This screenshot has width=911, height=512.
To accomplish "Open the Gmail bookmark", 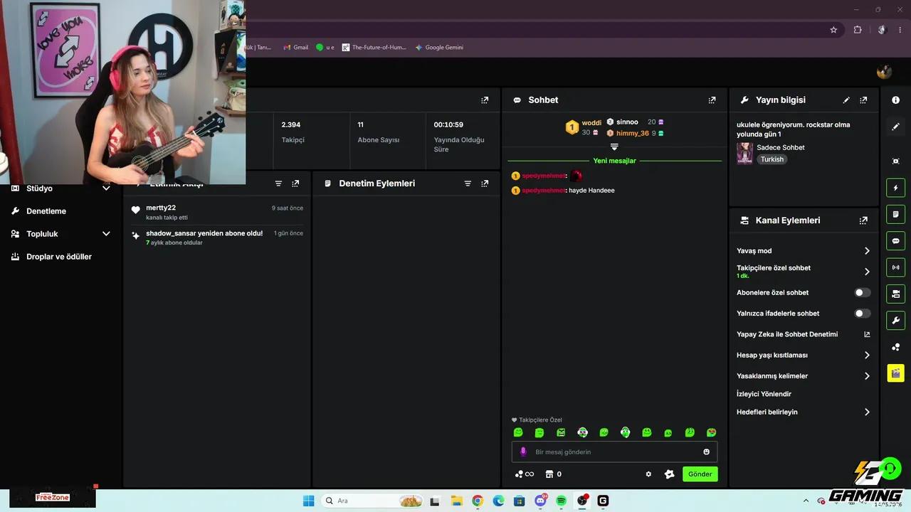I will [296, 48].
